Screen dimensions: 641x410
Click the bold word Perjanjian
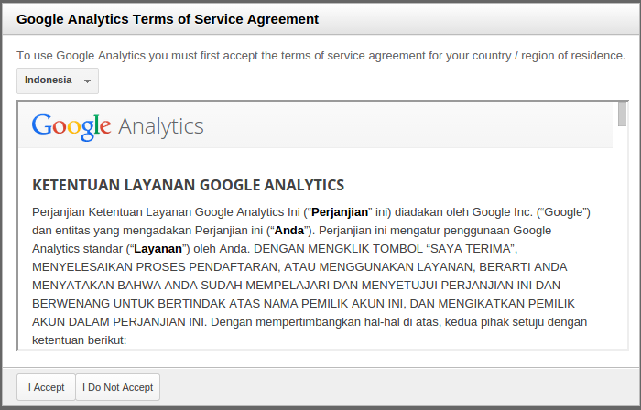[x=340, y=211]
